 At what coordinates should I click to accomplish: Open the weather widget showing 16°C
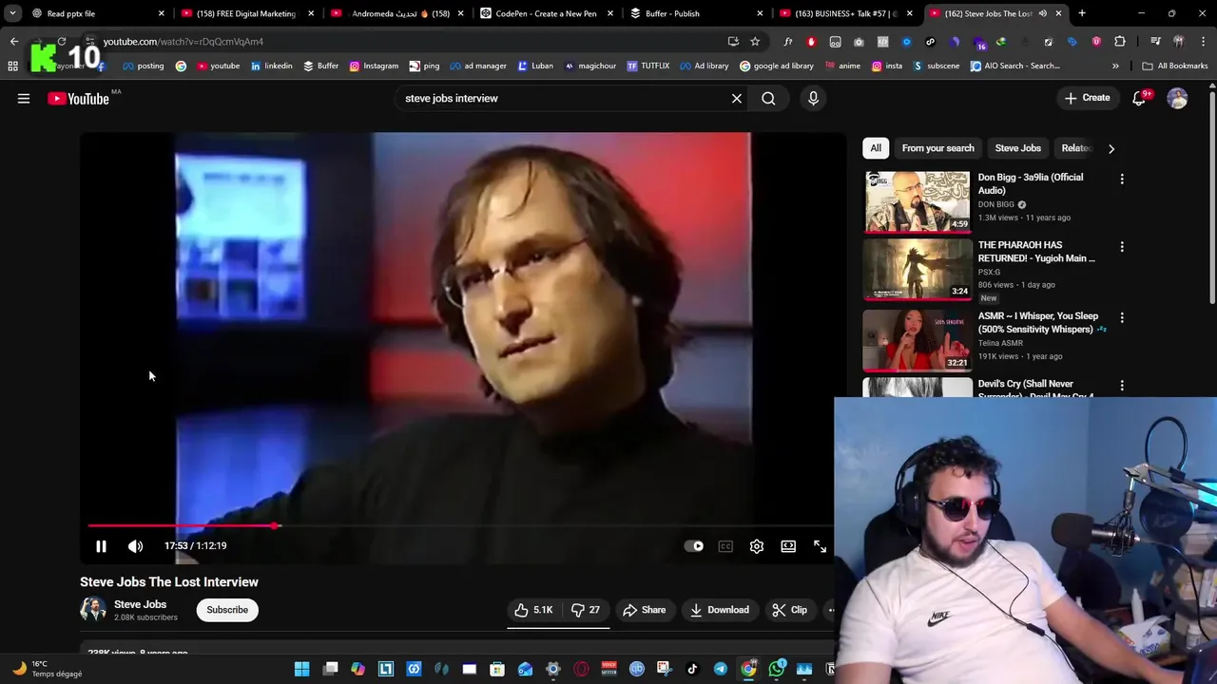48,669
